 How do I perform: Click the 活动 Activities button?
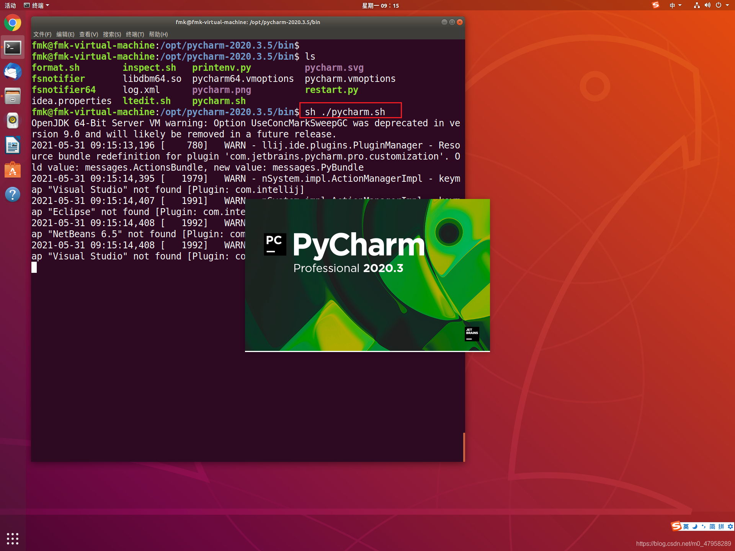point(10,5)
